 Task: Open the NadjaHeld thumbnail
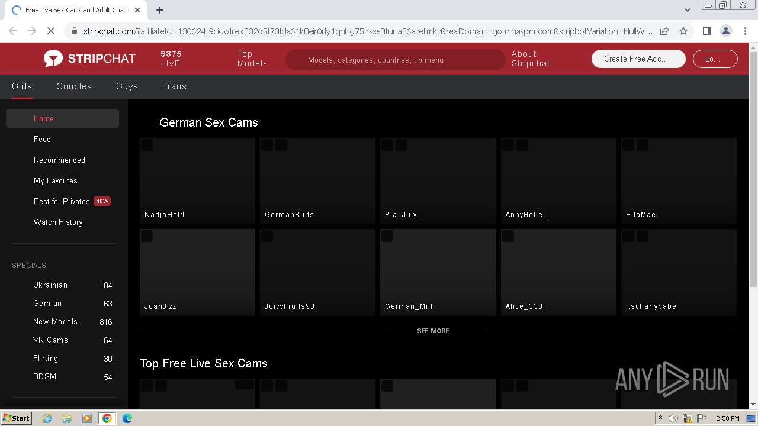pos(197,181)
